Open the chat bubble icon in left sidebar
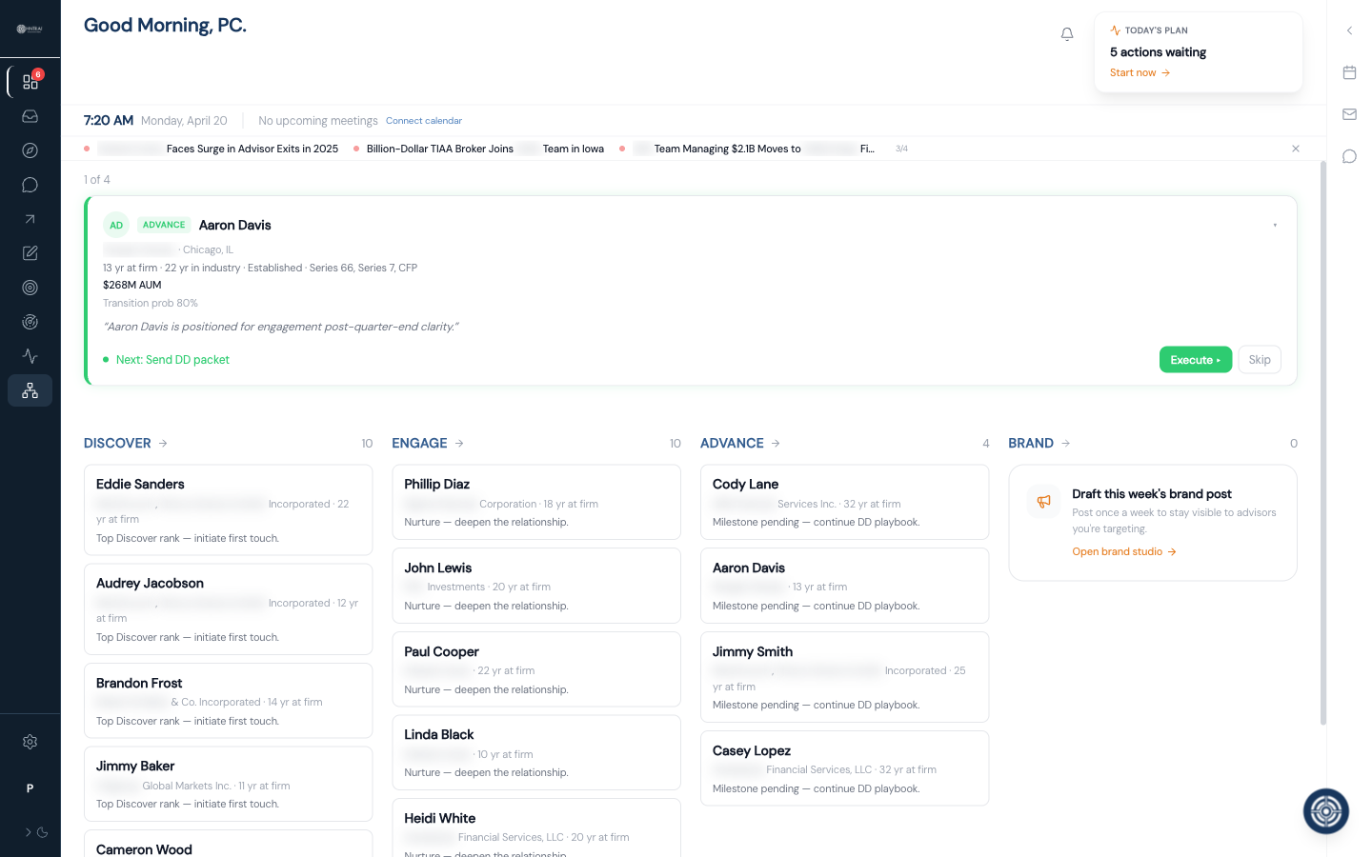Image resolution: width=1372 pixels, height=857 pixels. pyautogui.click(x=30, y=184)
